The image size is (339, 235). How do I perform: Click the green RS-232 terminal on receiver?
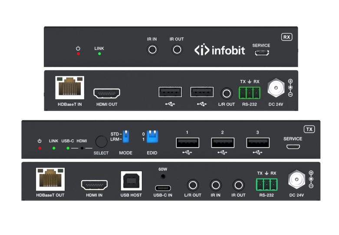(250, 92)
